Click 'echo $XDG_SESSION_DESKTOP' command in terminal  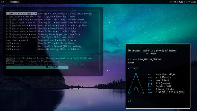147,60
